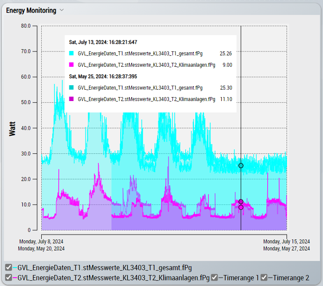
Task: Click the Timerange 2 legend label
Action: click(x=291, y=278)
